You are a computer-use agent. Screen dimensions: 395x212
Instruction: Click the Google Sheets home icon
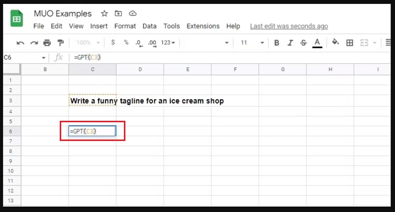coord(17,18)
